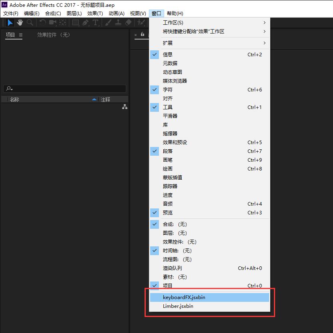Image resolution: width=333 pixels, height=333 pixels.
Task: Uncheck 信息 in the Window menu
Action: (x=210, y=55)
